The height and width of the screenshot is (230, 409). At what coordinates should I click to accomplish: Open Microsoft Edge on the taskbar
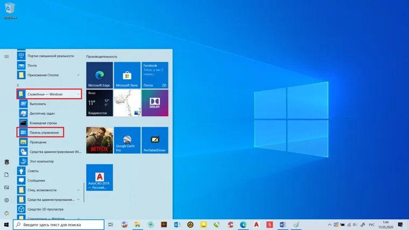pos(243,225)
